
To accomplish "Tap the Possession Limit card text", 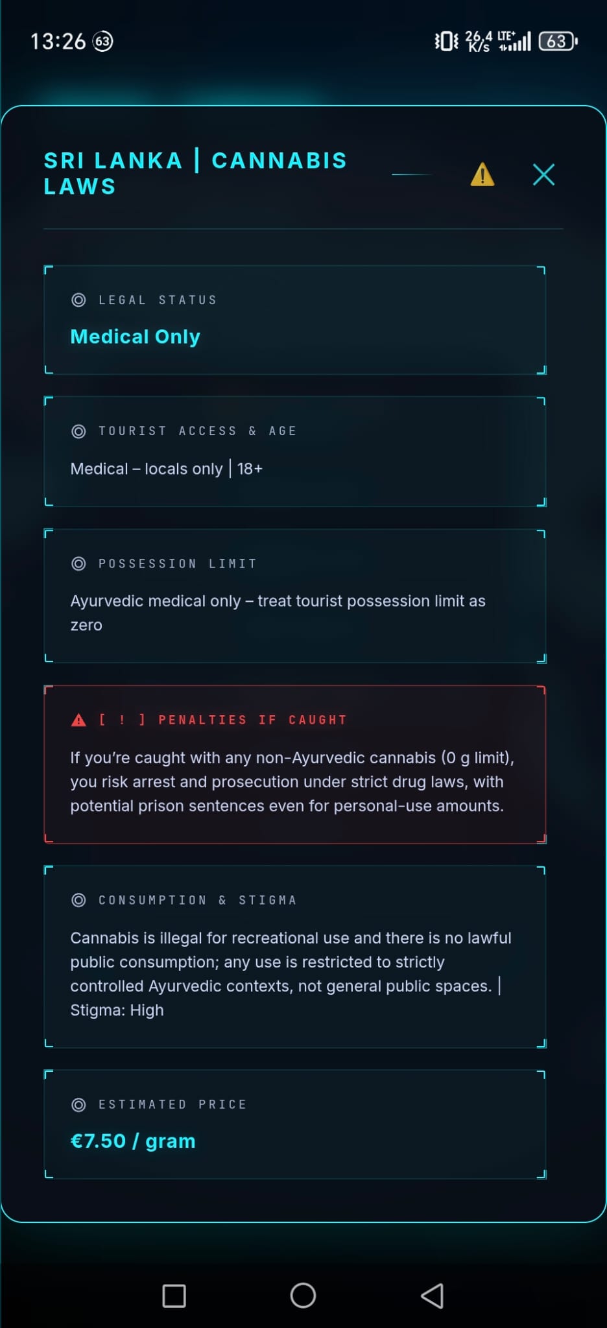I will (278, 613).
